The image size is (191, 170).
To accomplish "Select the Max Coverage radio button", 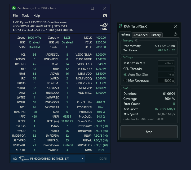I will click(x=125, y=80).
